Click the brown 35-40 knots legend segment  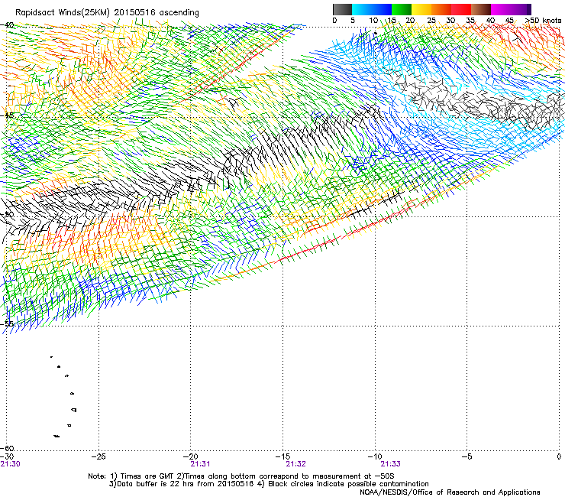(481, 9)
